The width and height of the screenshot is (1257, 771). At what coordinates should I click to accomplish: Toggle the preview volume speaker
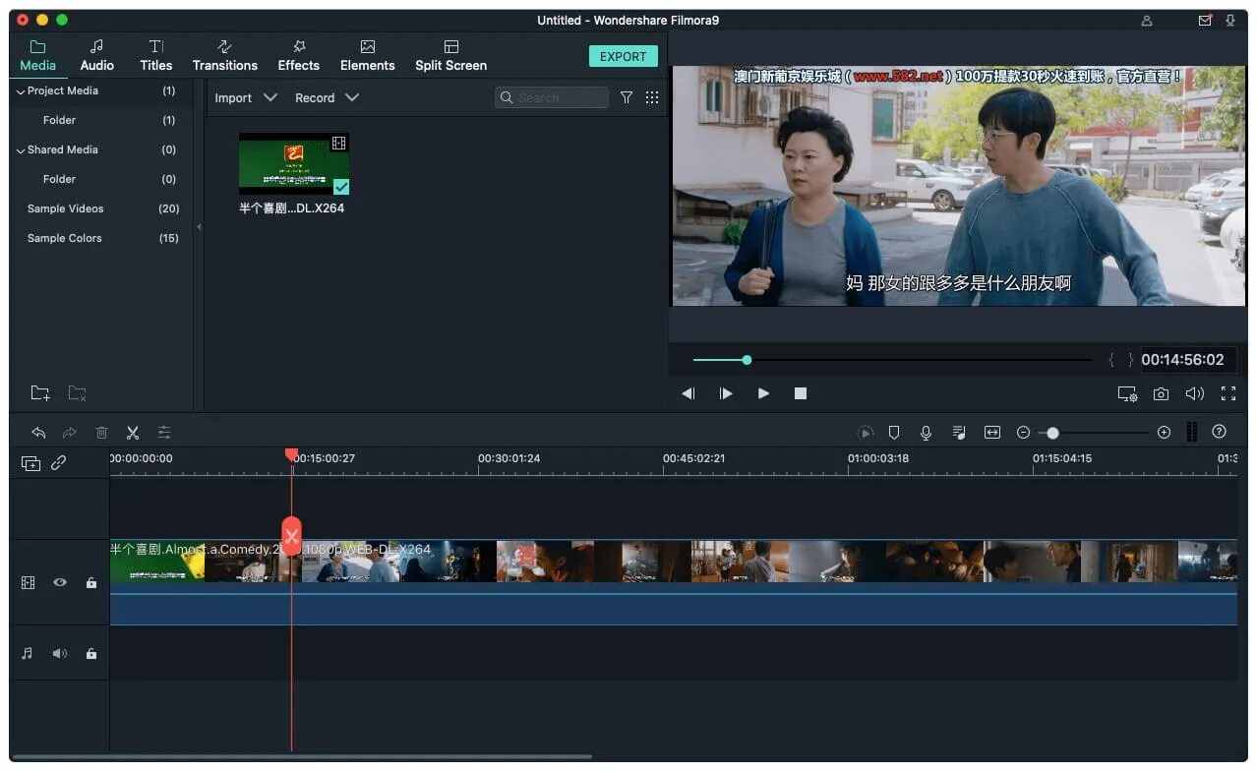click(x=1194, y=393)
